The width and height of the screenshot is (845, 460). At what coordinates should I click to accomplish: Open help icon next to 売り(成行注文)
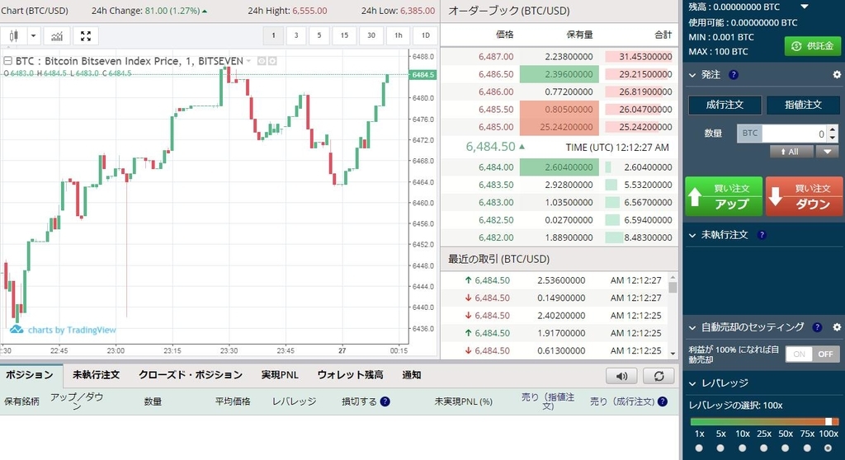663,401
